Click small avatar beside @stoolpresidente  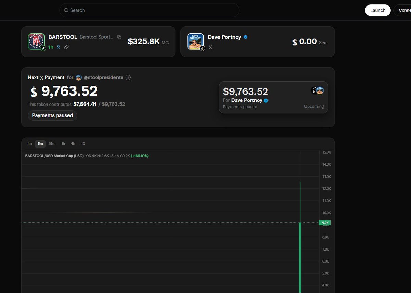click(x=79, y=77)
